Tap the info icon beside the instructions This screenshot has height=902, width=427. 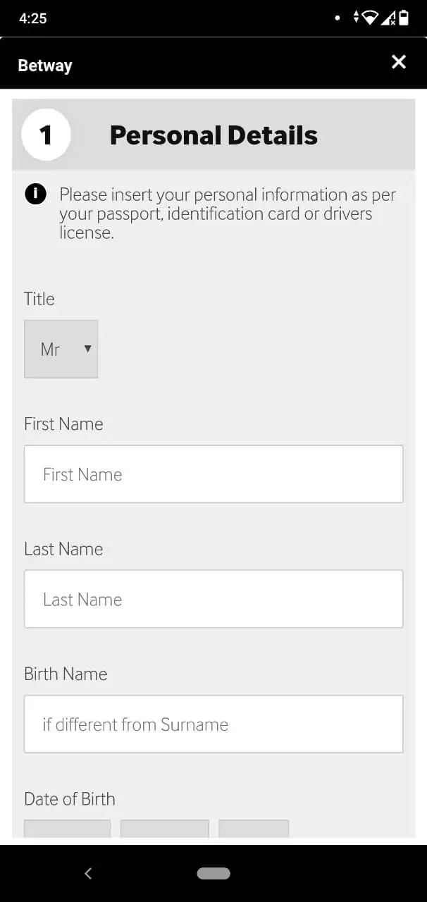35,194
